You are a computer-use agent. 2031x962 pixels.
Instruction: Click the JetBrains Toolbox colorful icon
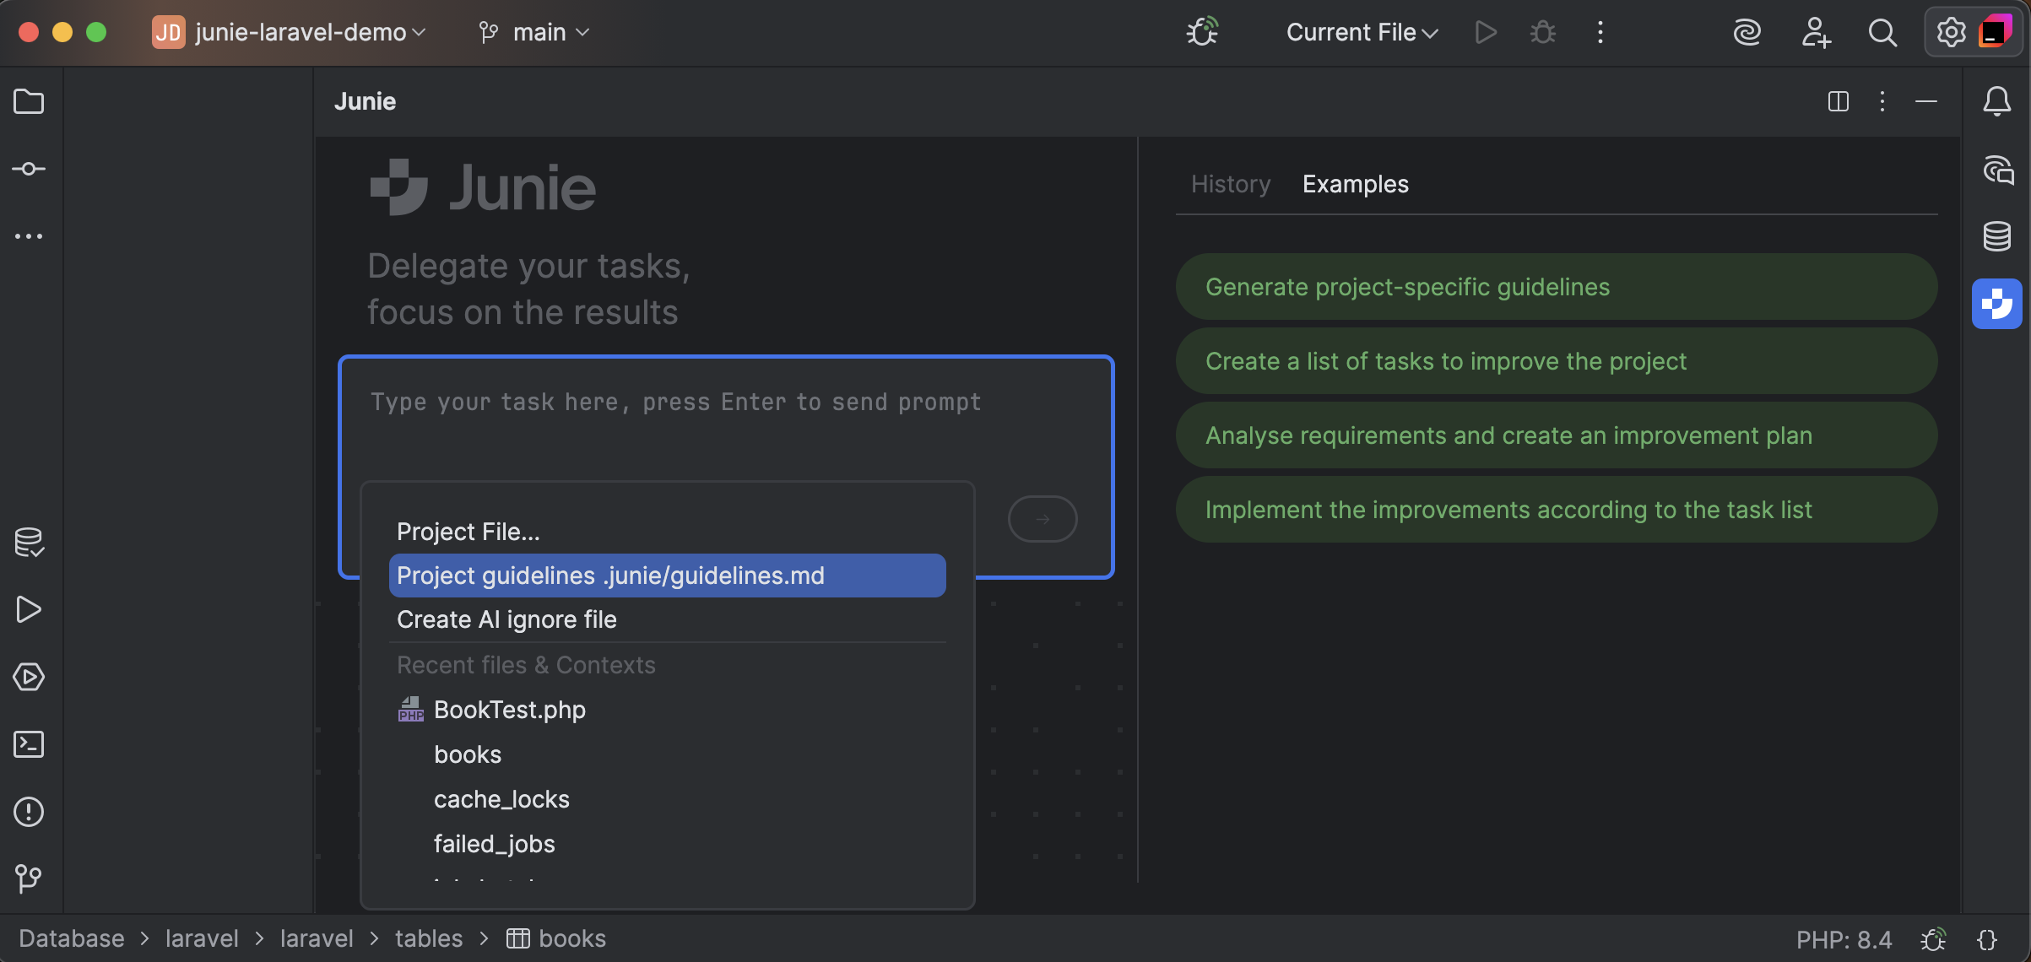1995,32
